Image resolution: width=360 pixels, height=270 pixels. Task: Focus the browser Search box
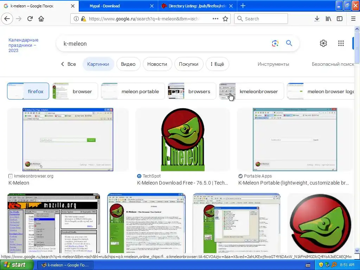click(x=261, y=19)
